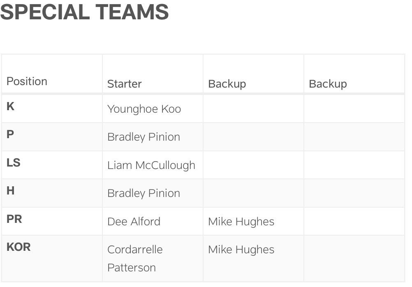Open kicker Younghoe Koo's name
412x287 pixels.
144,109
